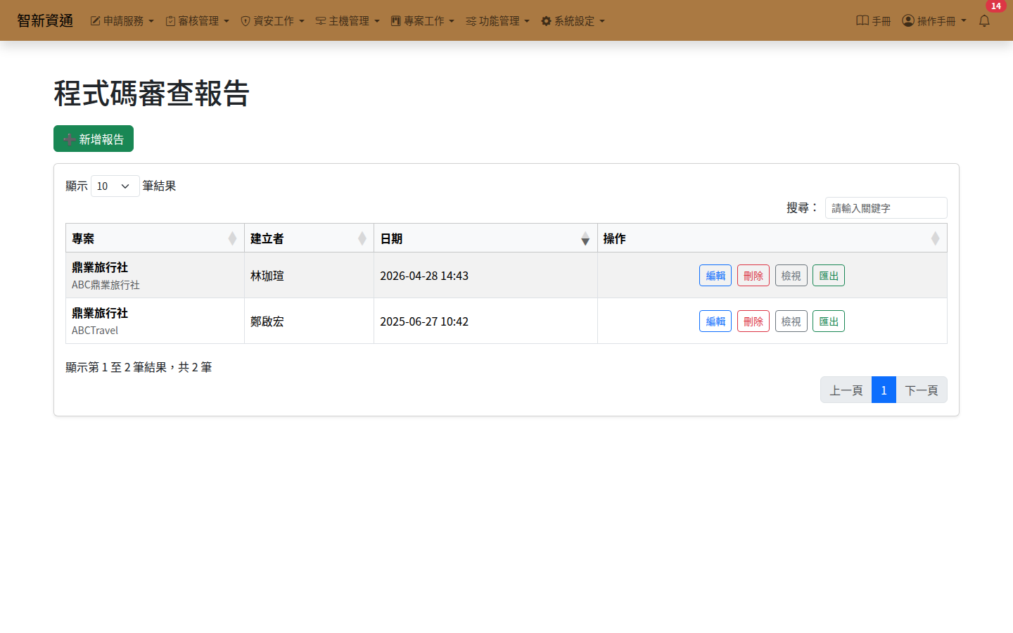Export the ABCTravel report
The image size is (1013, 633).
pyautogui.click(x=829, y=321)
